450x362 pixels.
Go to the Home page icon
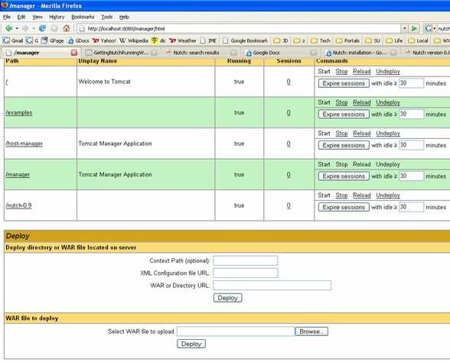pos(67,28)
